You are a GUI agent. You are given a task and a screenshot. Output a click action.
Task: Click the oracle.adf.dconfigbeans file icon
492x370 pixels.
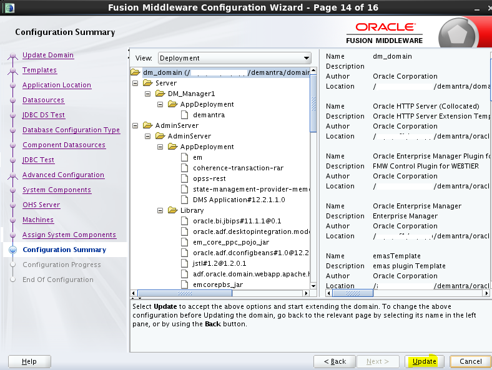[x=185, y=253]
